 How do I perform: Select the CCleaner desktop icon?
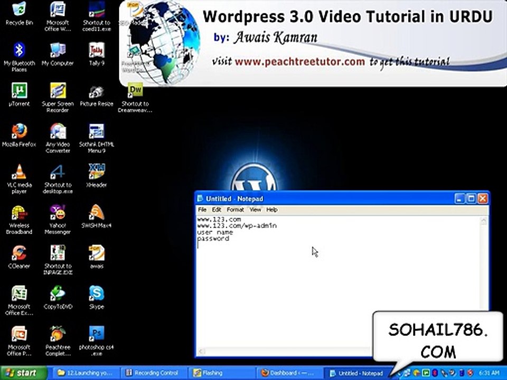[19, 256]
